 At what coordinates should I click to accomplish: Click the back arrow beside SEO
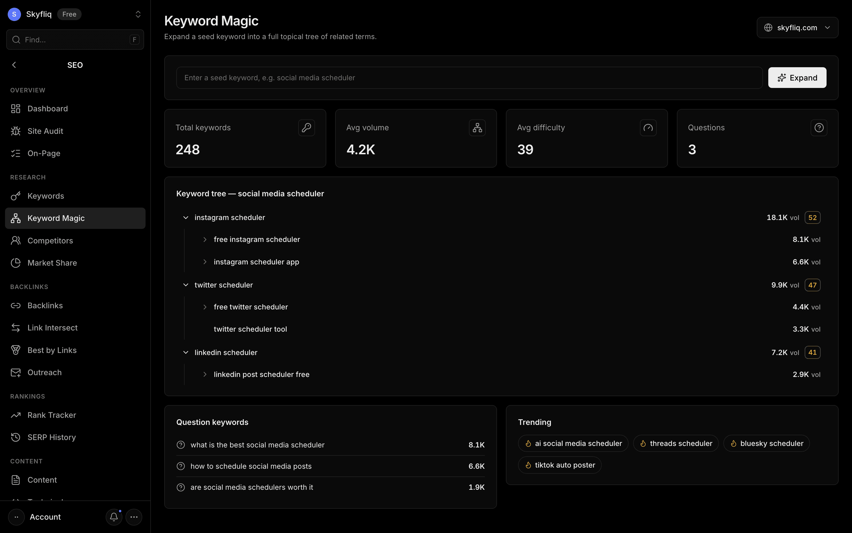[14, 65]
